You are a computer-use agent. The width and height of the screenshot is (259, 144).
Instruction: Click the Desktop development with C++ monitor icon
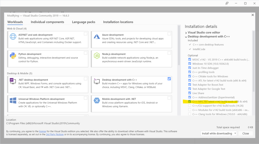97,81
